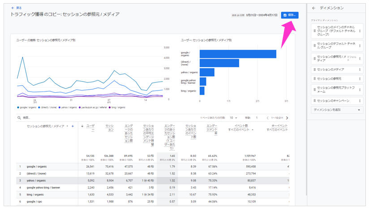Select the google / organic table row label
The image size is (369, 208).
(x=37, y=167)
